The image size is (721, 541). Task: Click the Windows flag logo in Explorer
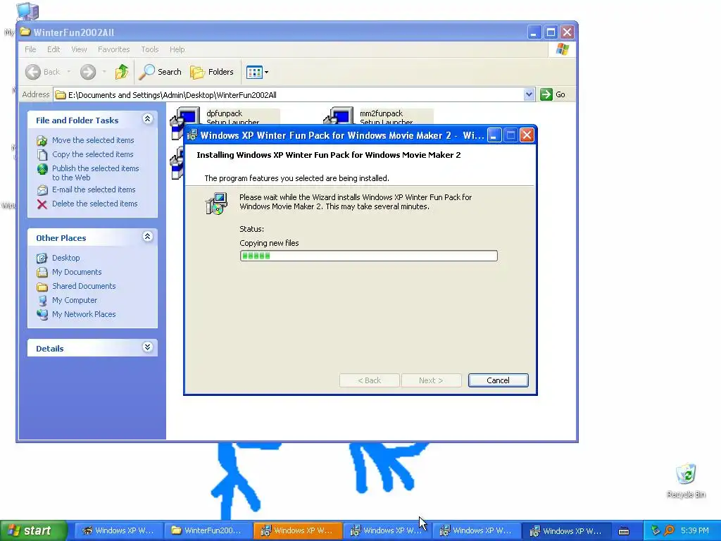562,49
